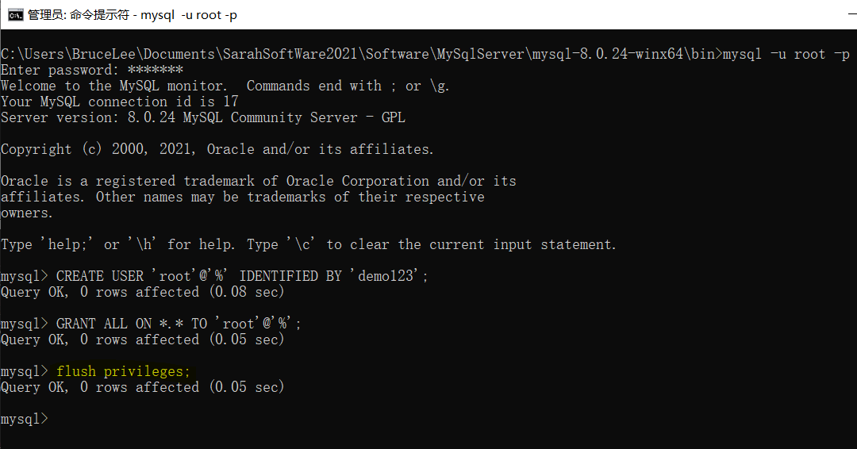
Task: Click the 'demo123' password text in the command
Action: [388, 276]
